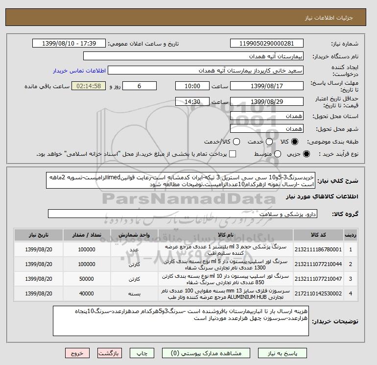Click product code 213211077210044

318,264
